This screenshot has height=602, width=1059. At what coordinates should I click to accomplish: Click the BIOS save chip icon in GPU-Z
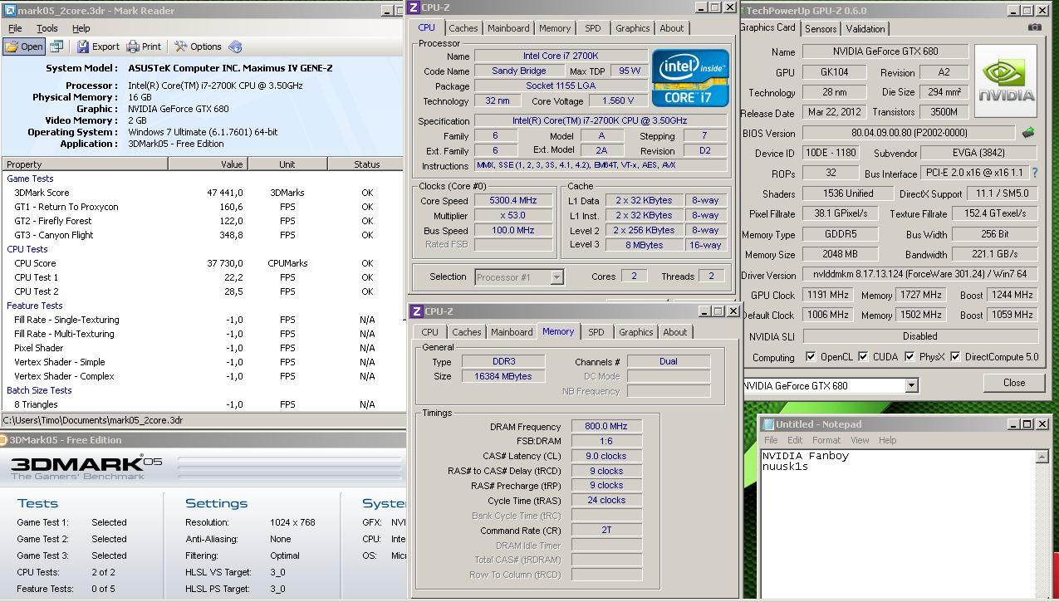[1028, 132]
